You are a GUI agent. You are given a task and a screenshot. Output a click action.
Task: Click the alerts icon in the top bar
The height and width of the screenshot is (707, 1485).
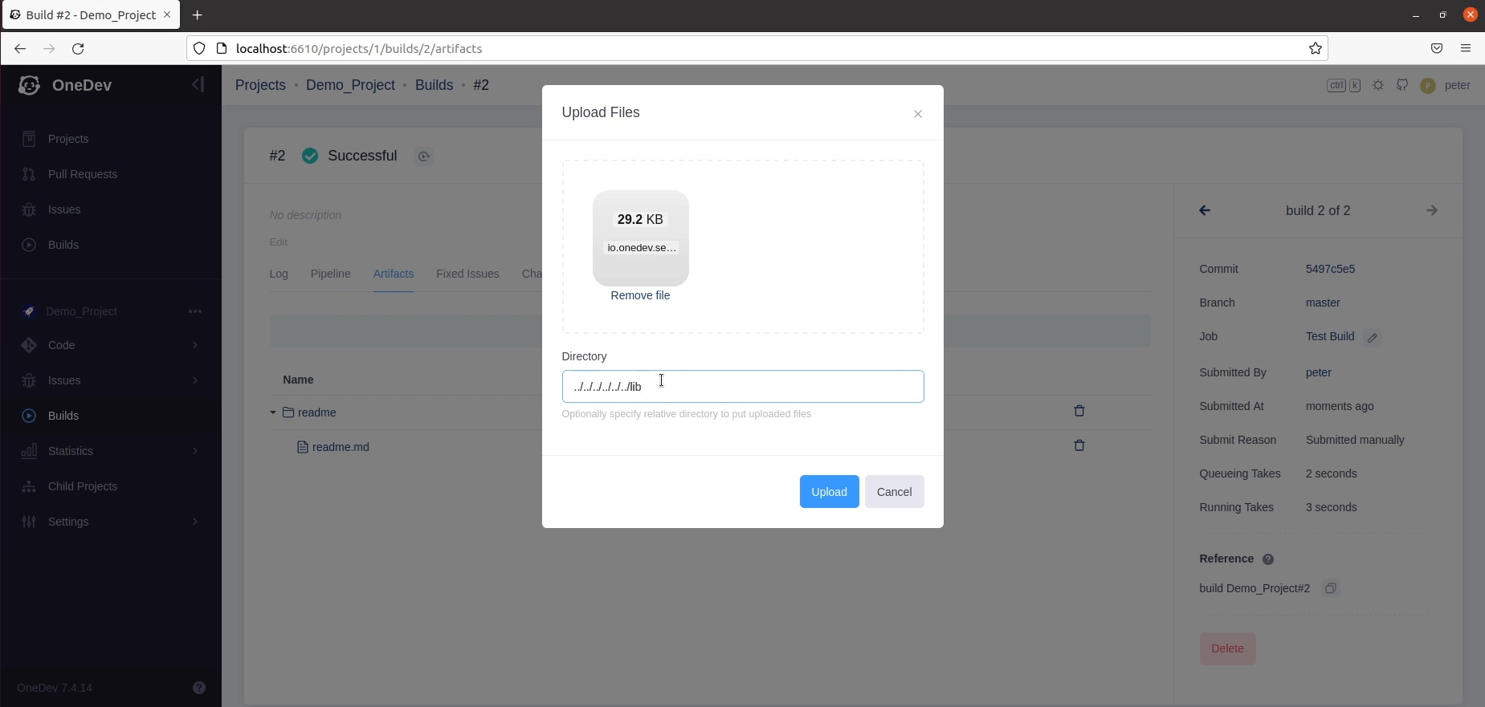click(x=1402, y=85)
